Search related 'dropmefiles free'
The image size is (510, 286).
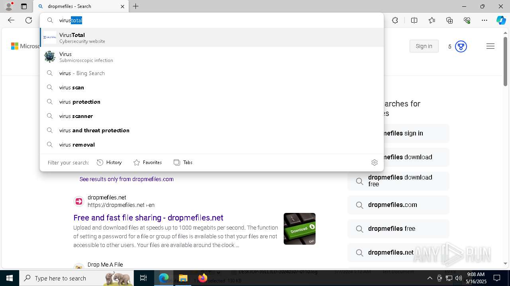tap(398, 229)
